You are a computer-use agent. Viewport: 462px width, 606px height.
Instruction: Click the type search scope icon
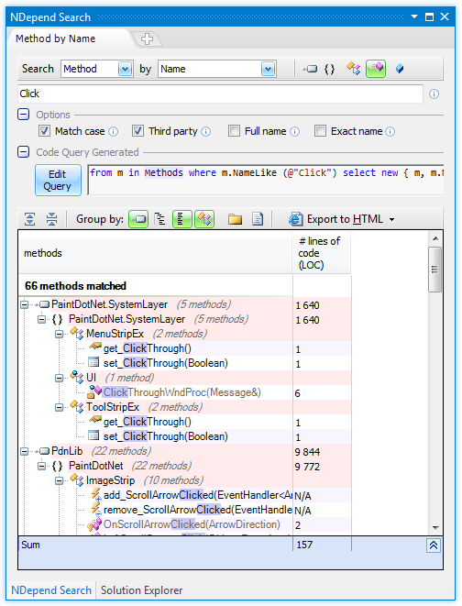[x=354, y=69]
